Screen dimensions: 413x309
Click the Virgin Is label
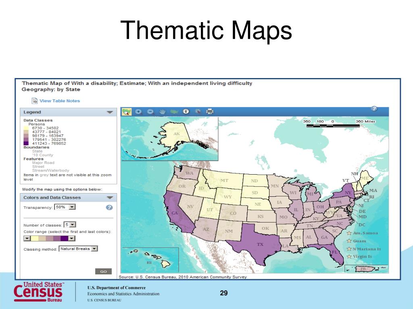(x=363, y=256)
